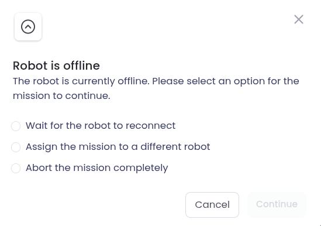Click the 'Wait for the robot to reconnect' label text
Viewport: 321px width, 226px height.
pos(101,125)
